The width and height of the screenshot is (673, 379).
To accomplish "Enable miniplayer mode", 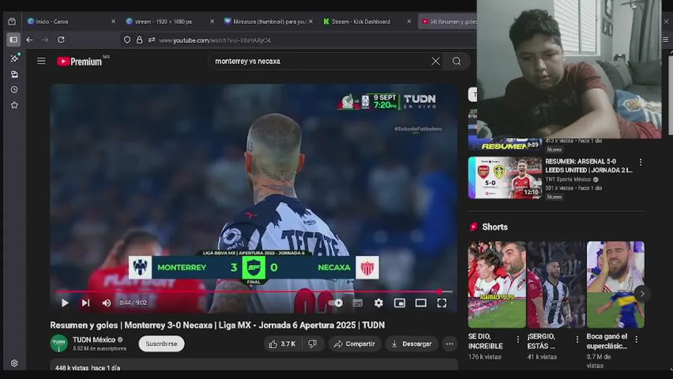I will pos(400,303).
